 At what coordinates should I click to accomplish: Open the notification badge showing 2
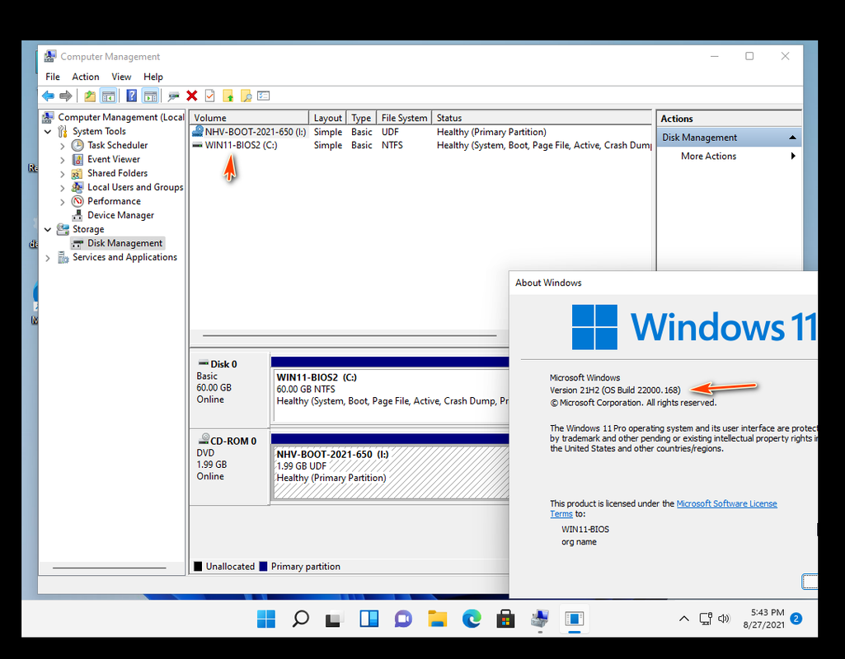796,619
